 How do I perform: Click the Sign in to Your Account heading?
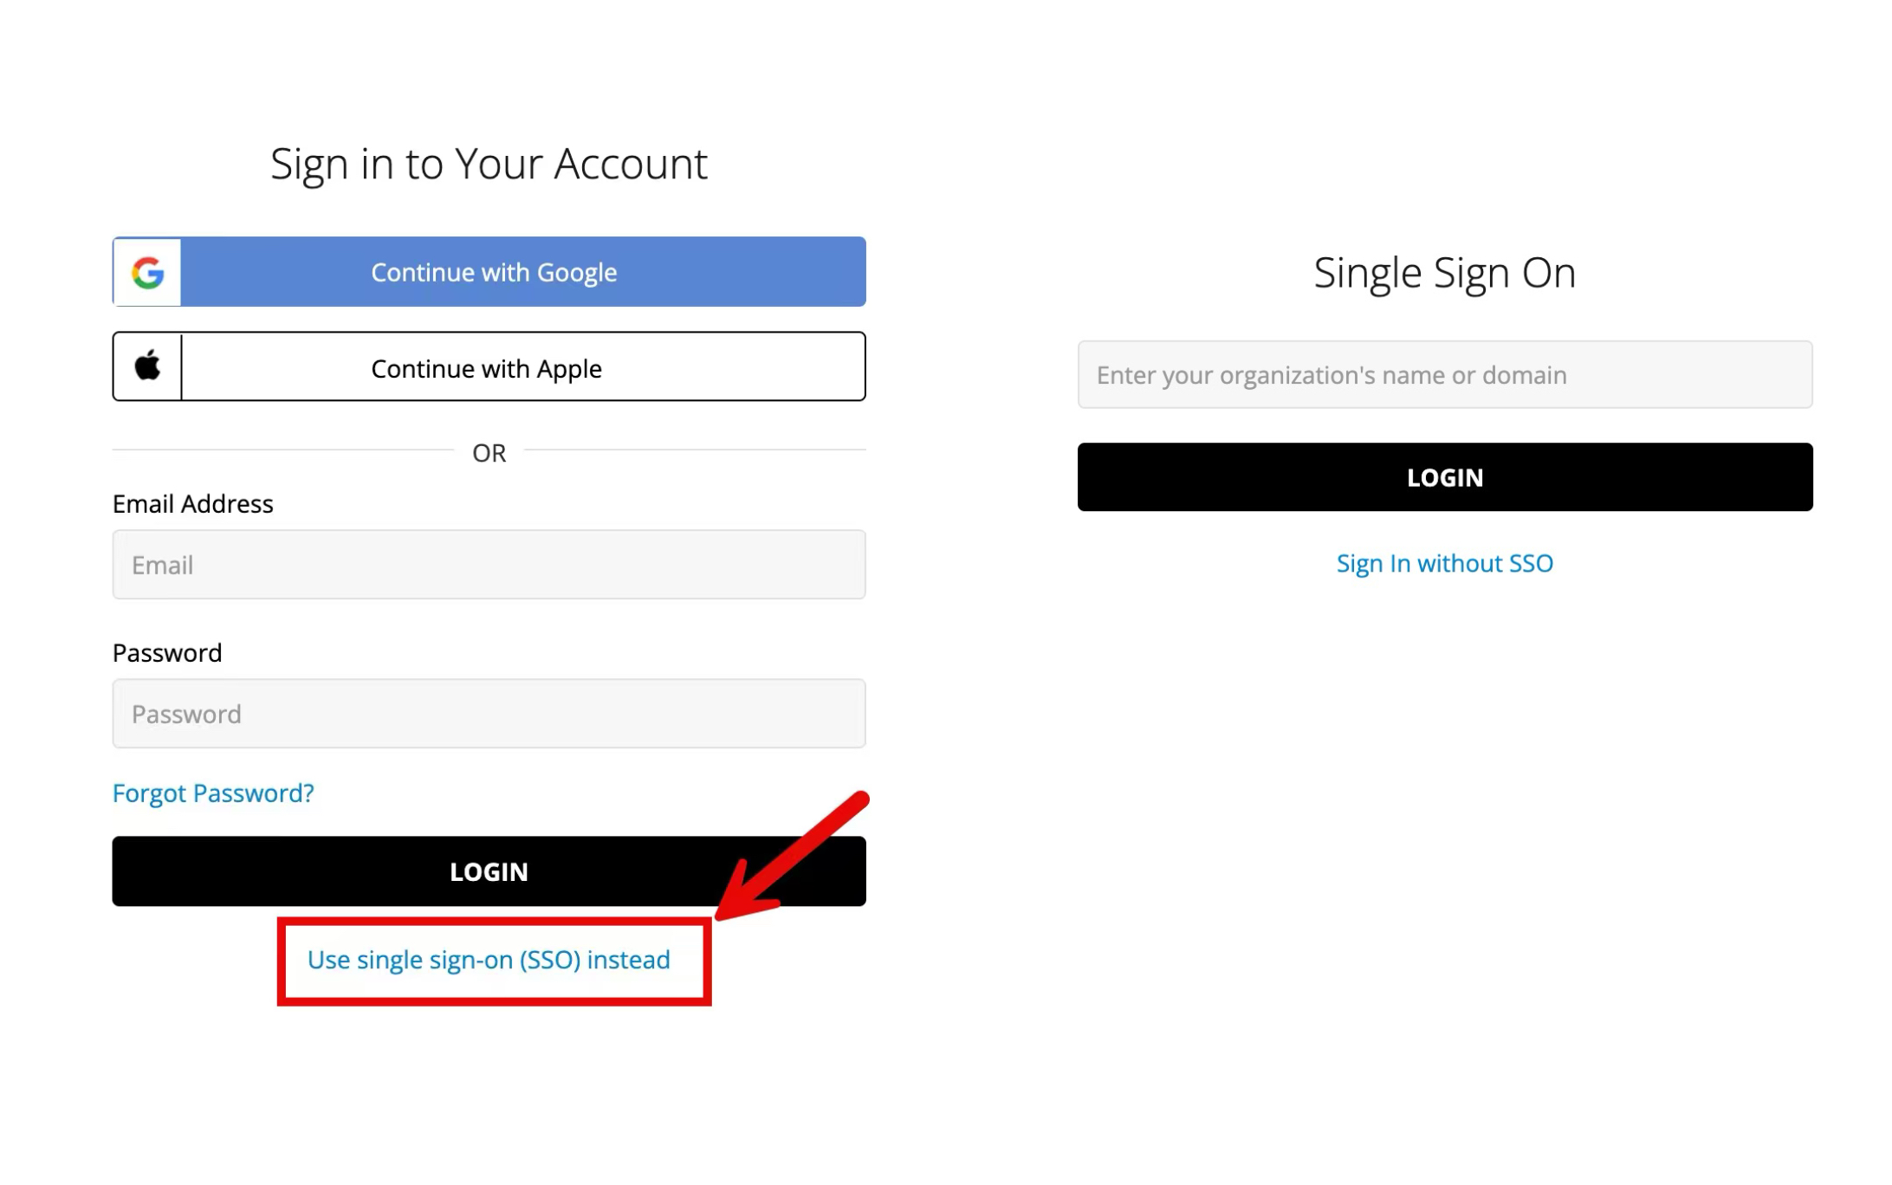click(489, 165)
